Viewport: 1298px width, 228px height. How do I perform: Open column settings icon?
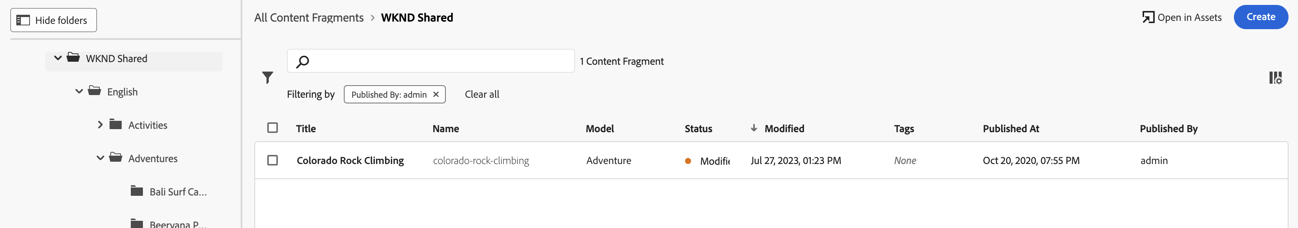(1275, 78)
